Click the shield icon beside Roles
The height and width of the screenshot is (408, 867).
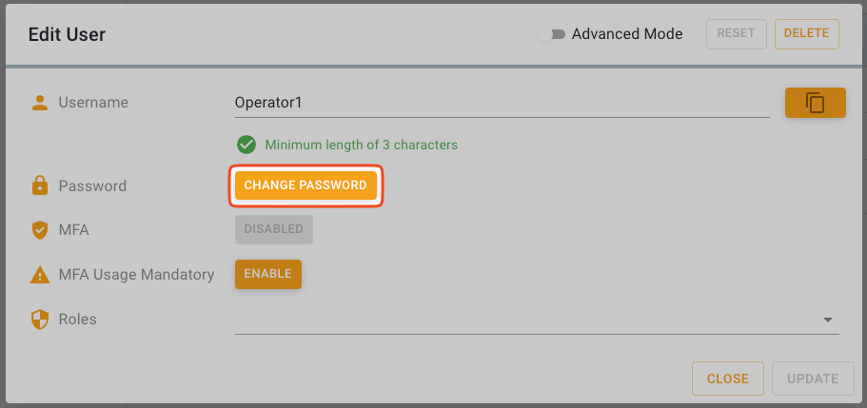coord(39,320)
